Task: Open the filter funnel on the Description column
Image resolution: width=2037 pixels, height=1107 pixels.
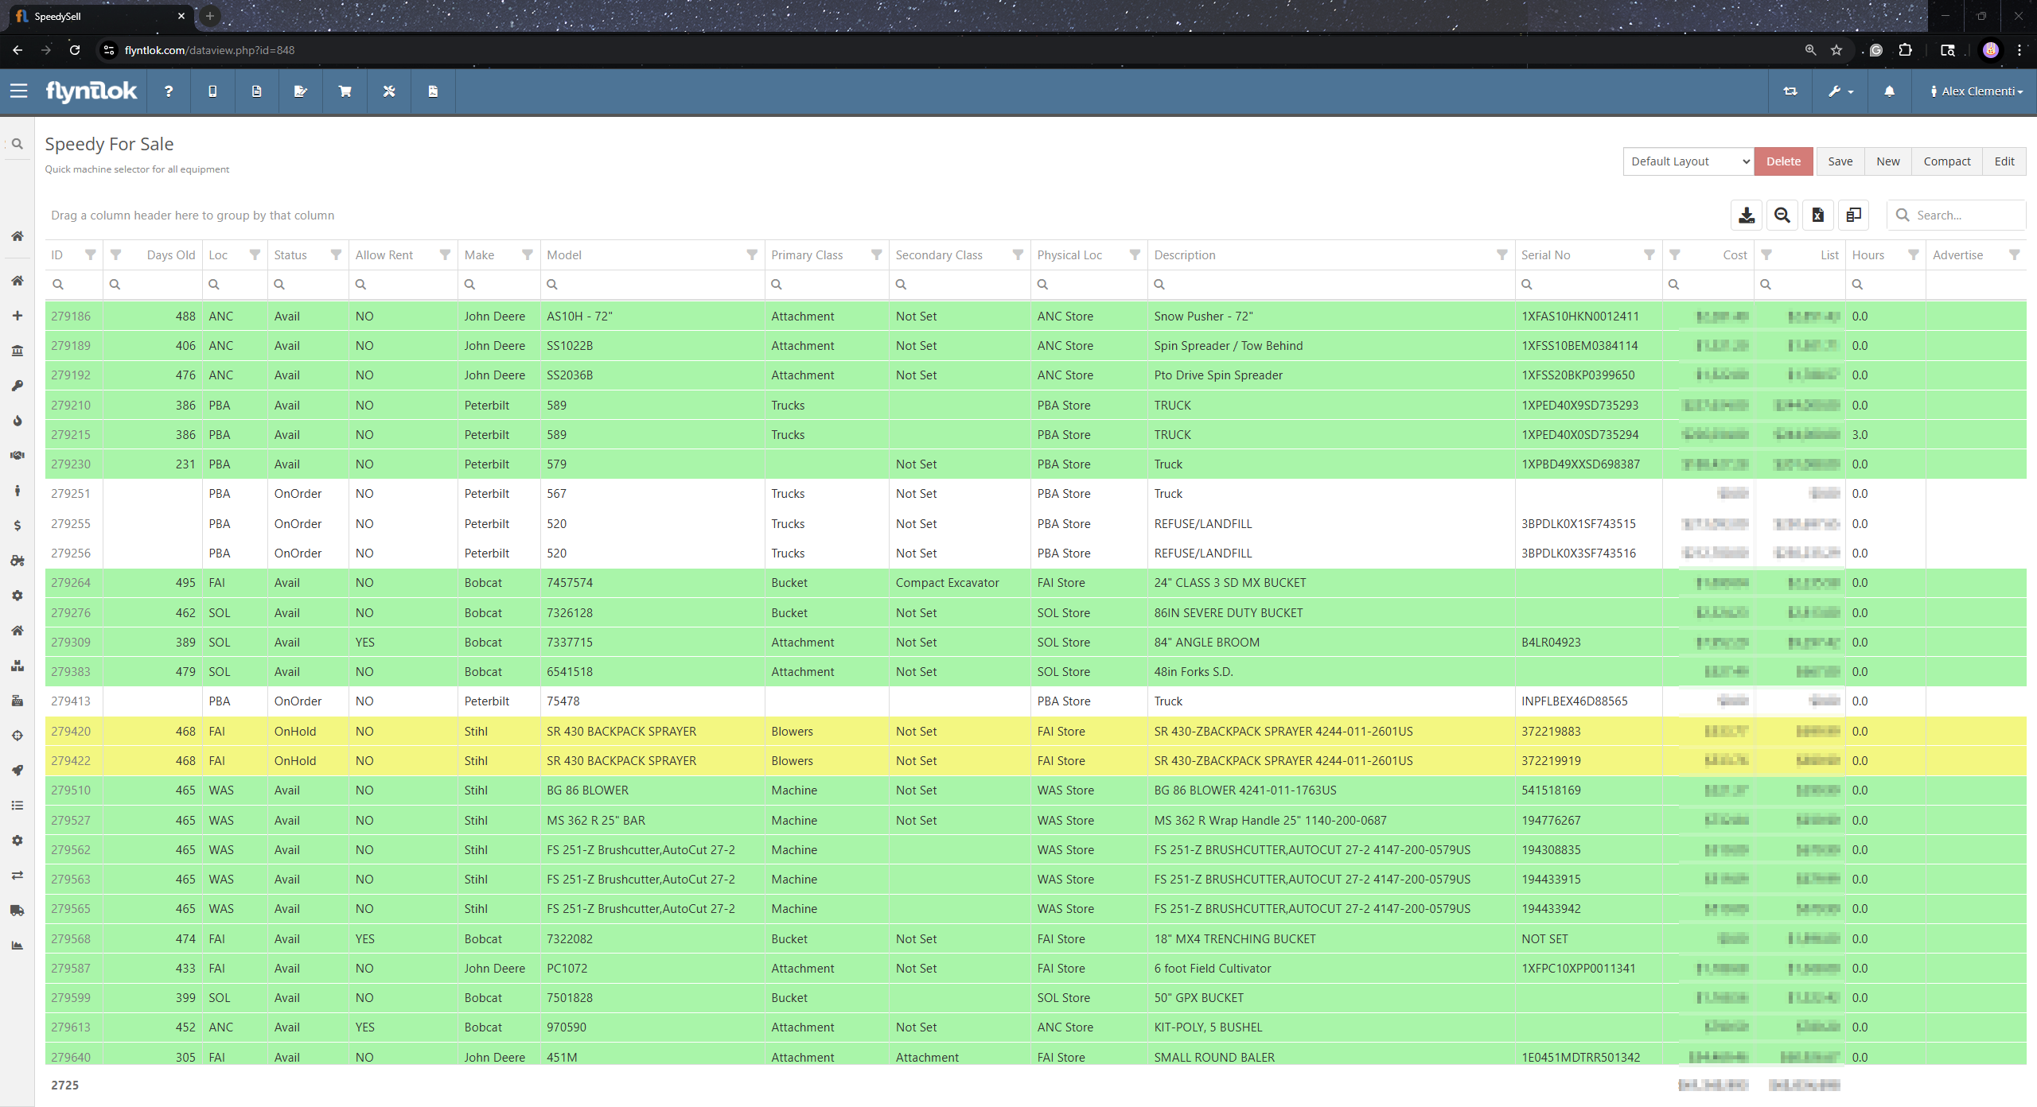Action: (x=1501, y=254)
